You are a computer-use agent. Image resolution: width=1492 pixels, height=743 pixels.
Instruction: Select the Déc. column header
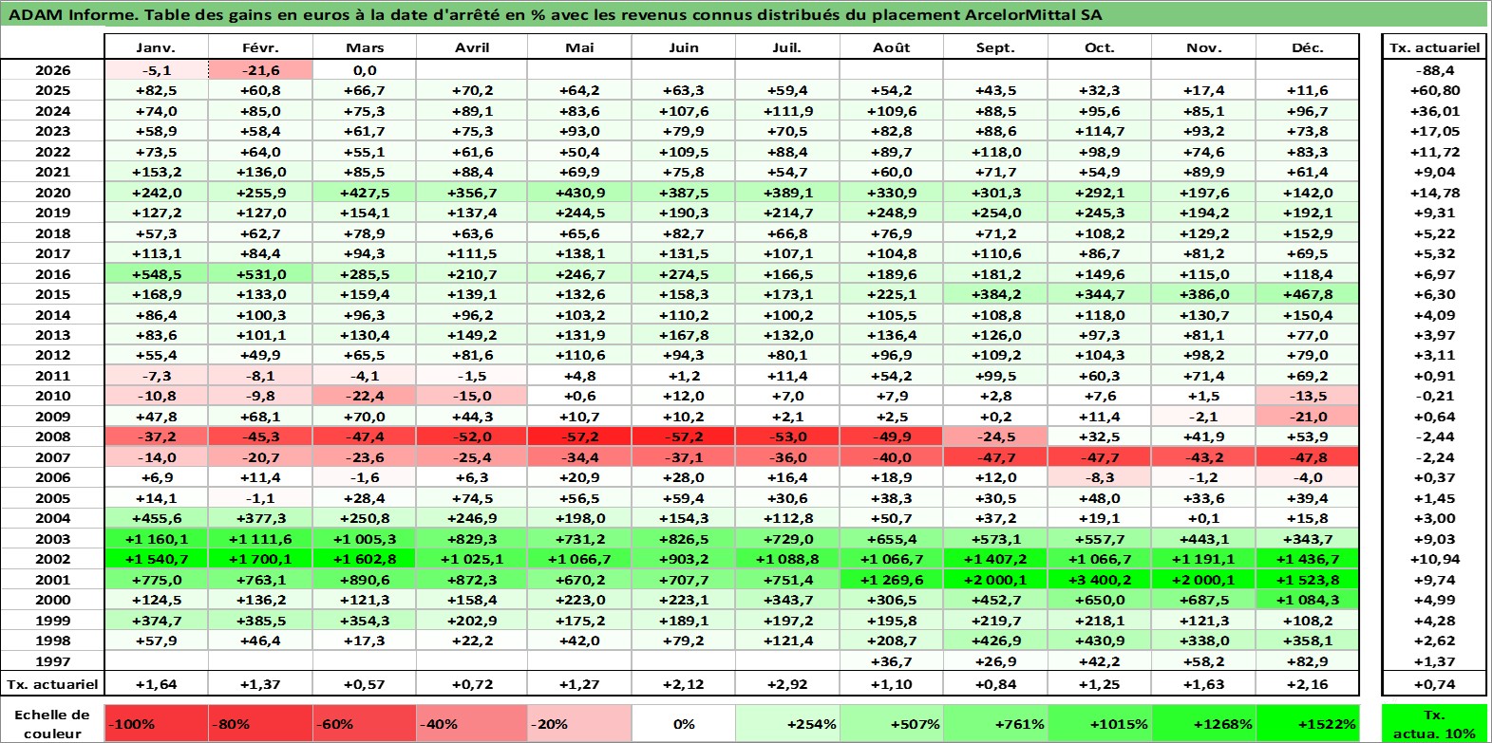[1308, 47]
